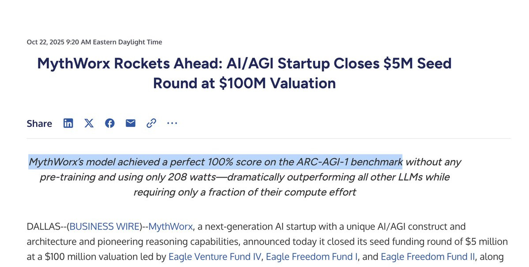Open the BUSINESS WIRE link
This screenshot has width=529, height=267.
point(105,226)
